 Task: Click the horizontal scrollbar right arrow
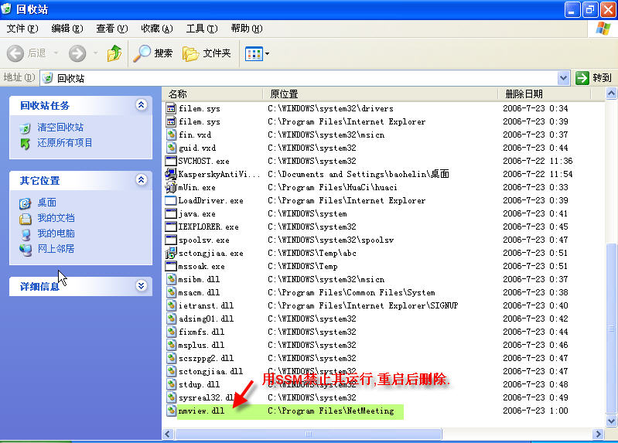click(x=599, y=434)
